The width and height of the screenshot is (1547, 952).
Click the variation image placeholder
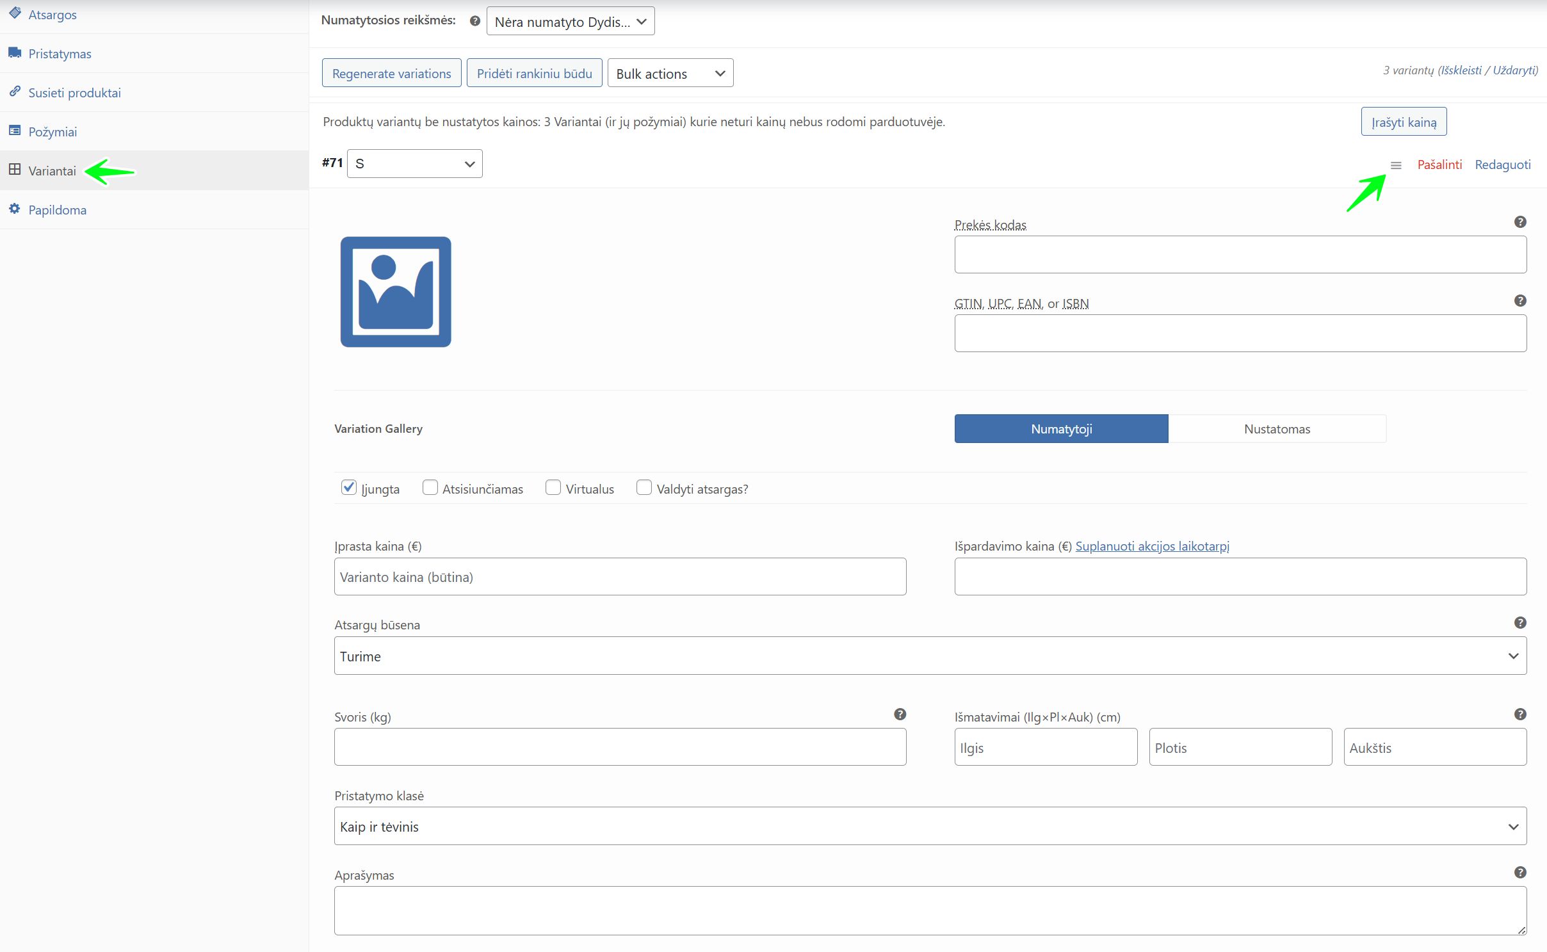tap(396, 292)
